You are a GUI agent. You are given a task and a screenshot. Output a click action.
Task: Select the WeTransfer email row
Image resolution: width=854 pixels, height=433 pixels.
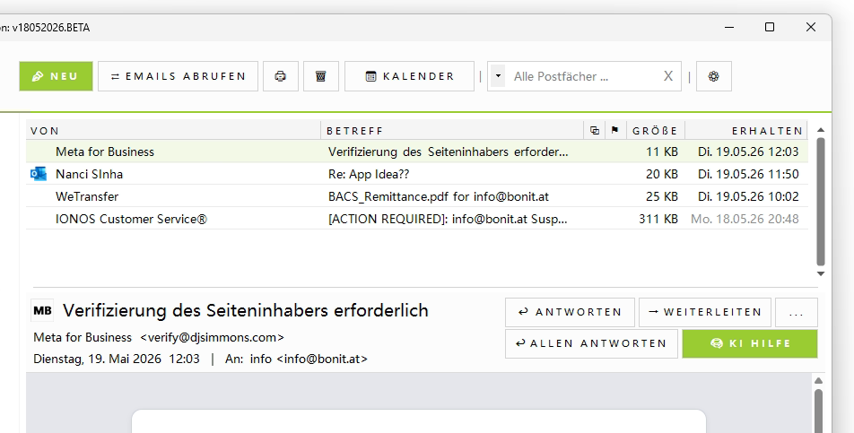[x=417, y=196]
